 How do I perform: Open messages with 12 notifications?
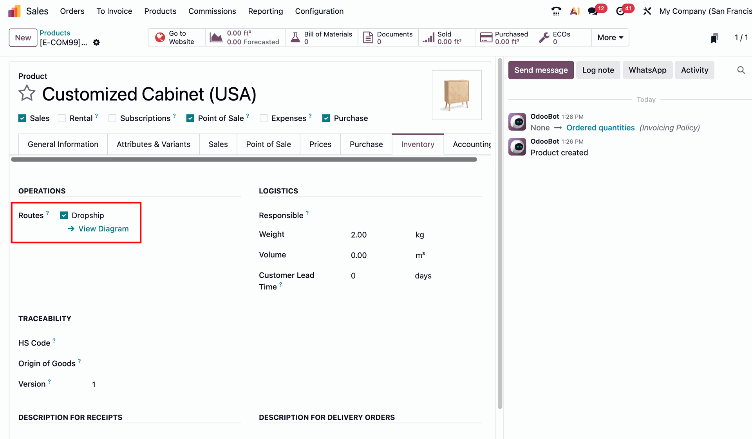(x=593, y=11)
